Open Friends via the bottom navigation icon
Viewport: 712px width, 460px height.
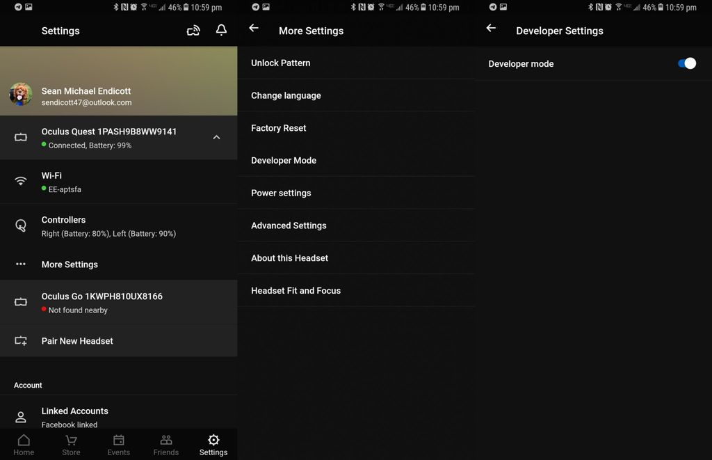(x=165, y=444)
